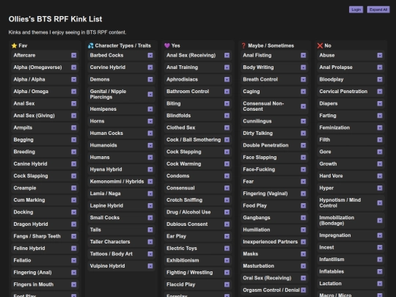Expand the Inexperienced Partners row
This screenshot has height=297, width=396.
coord(304,242)
